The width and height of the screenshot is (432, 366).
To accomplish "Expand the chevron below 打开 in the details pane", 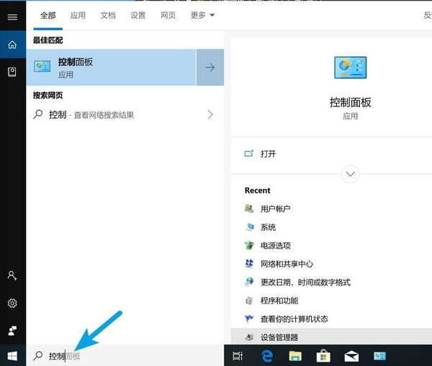I will 351,173.
